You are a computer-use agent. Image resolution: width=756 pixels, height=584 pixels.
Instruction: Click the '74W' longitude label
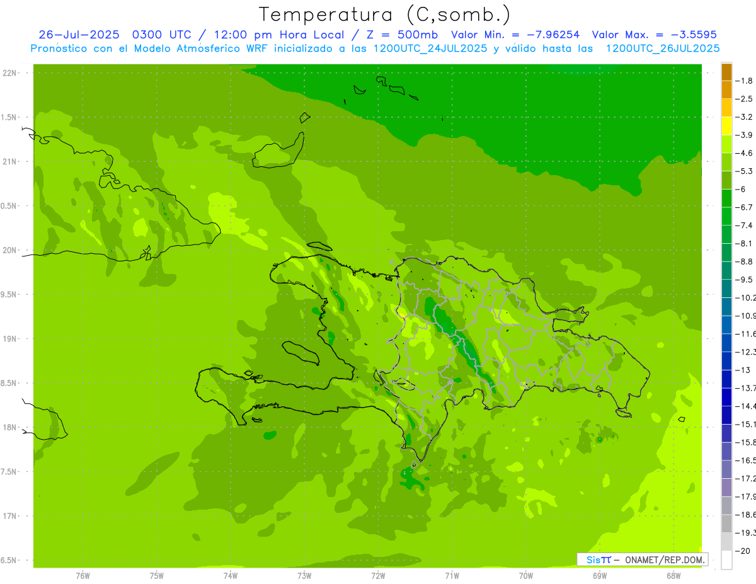pyautogui.click(x=231, y=575)
